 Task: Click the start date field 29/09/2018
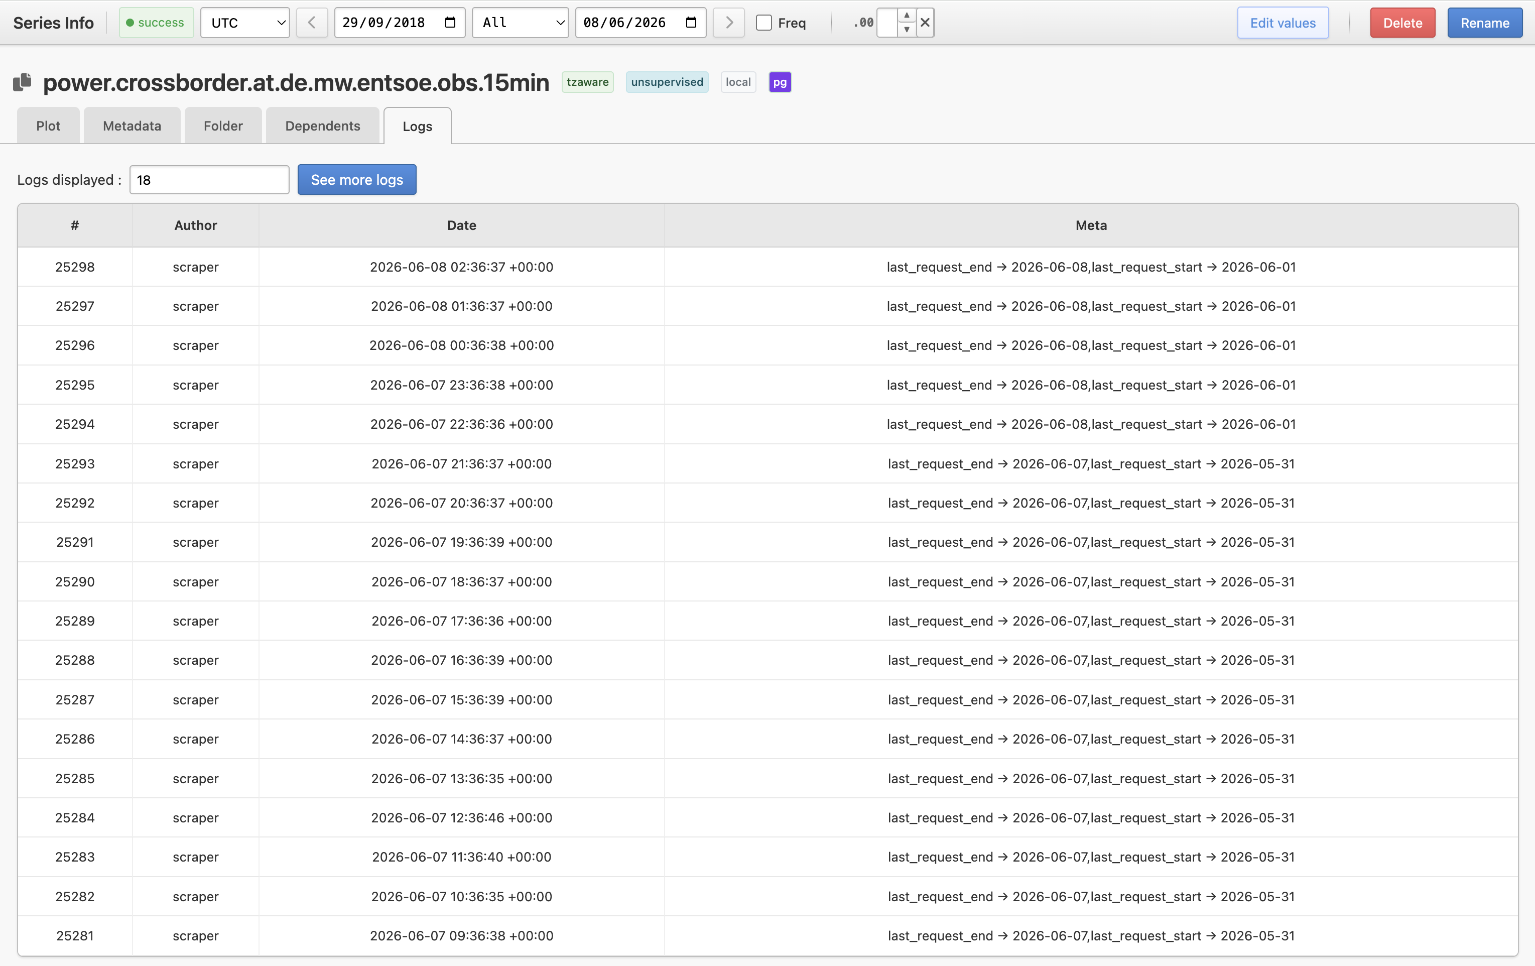pos(400,23)
